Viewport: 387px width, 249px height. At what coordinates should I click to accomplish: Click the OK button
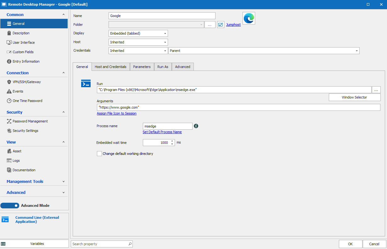click(x=351, y=244)
